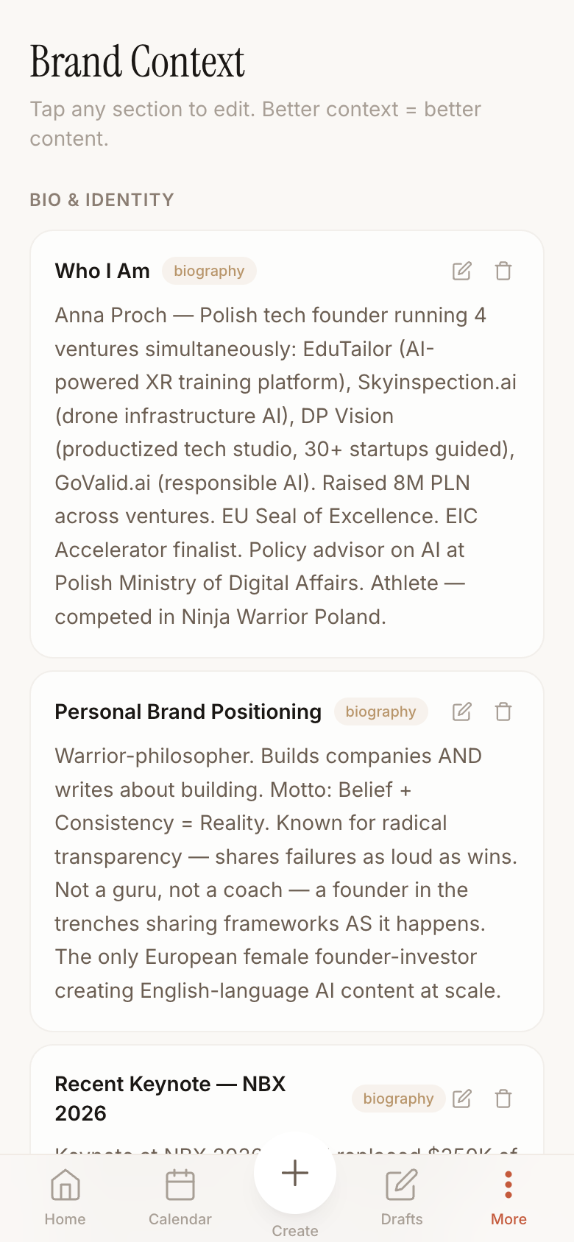Tap the biography tag on Who I Am
574x1242 pixels.
point(209,271)
